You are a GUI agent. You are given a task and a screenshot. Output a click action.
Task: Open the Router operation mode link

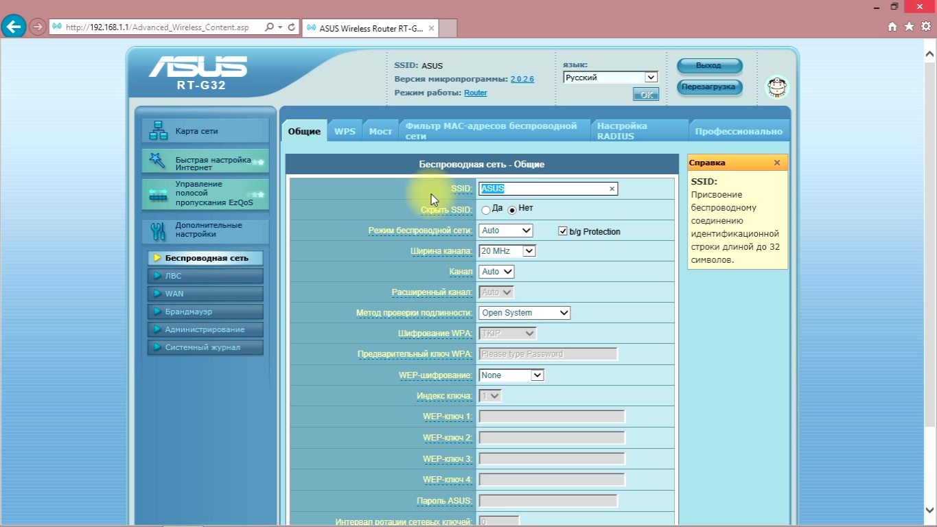[x=476, y=93]
